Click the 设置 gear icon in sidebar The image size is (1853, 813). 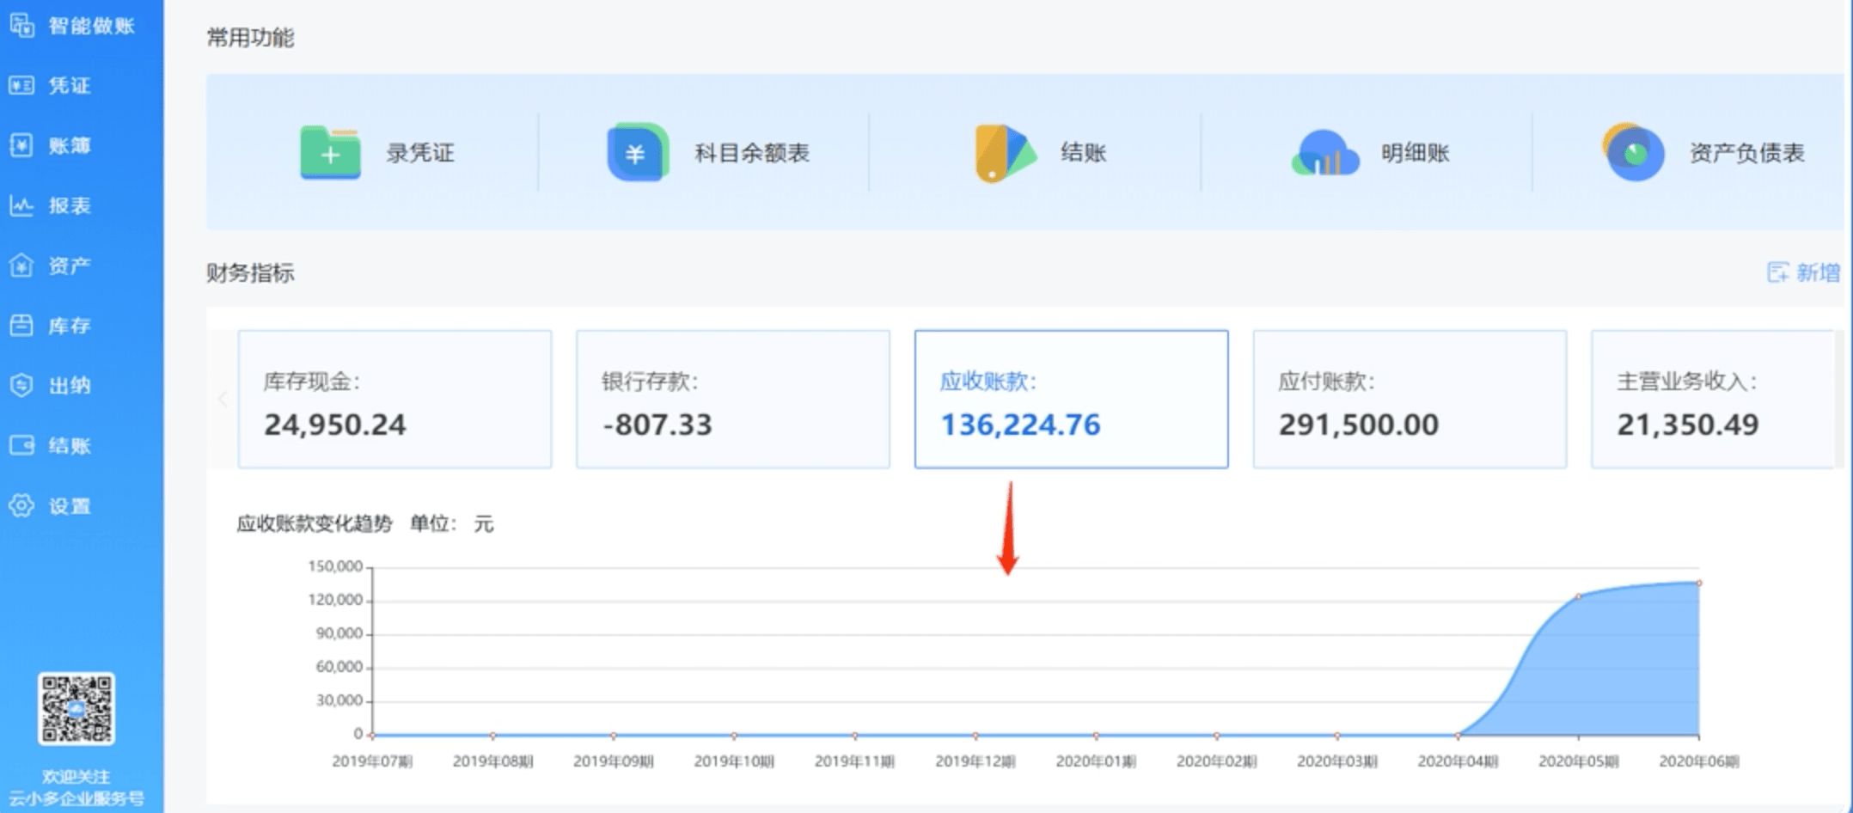[22, 505]
